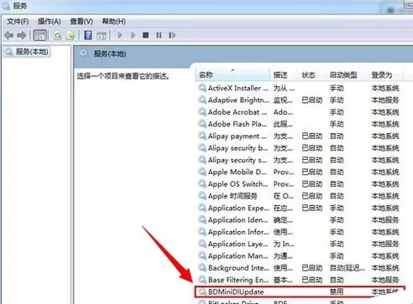
Task: Click the 服务(本地) heading in the details pane
Action: [x=110, y=54]
